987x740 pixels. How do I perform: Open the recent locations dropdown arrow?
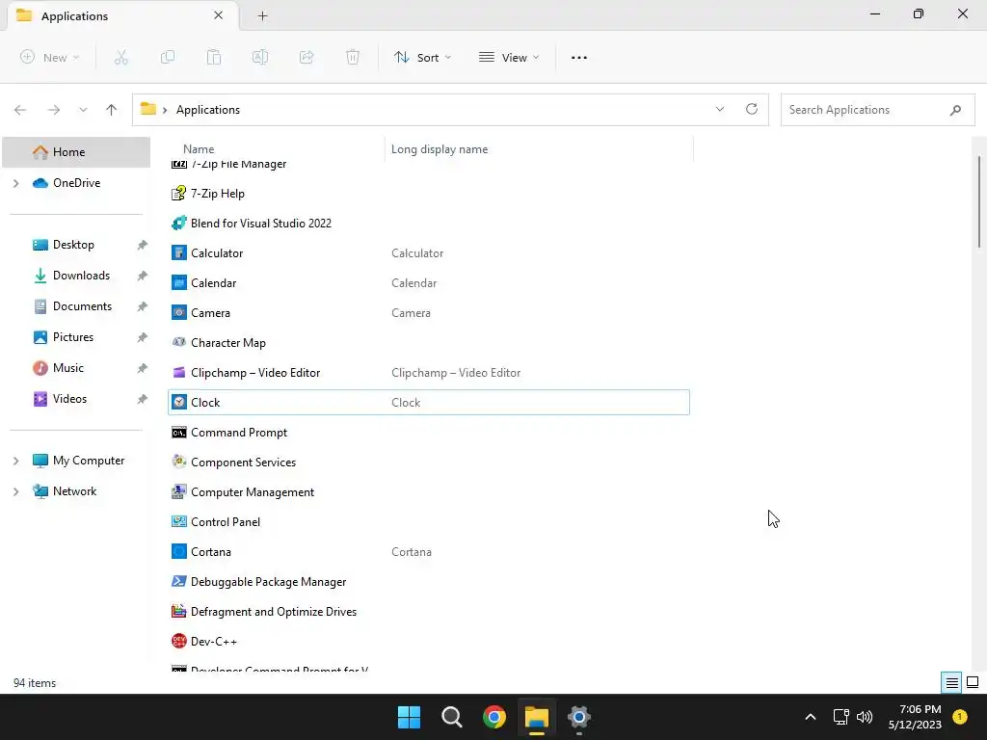coord(83,110)
